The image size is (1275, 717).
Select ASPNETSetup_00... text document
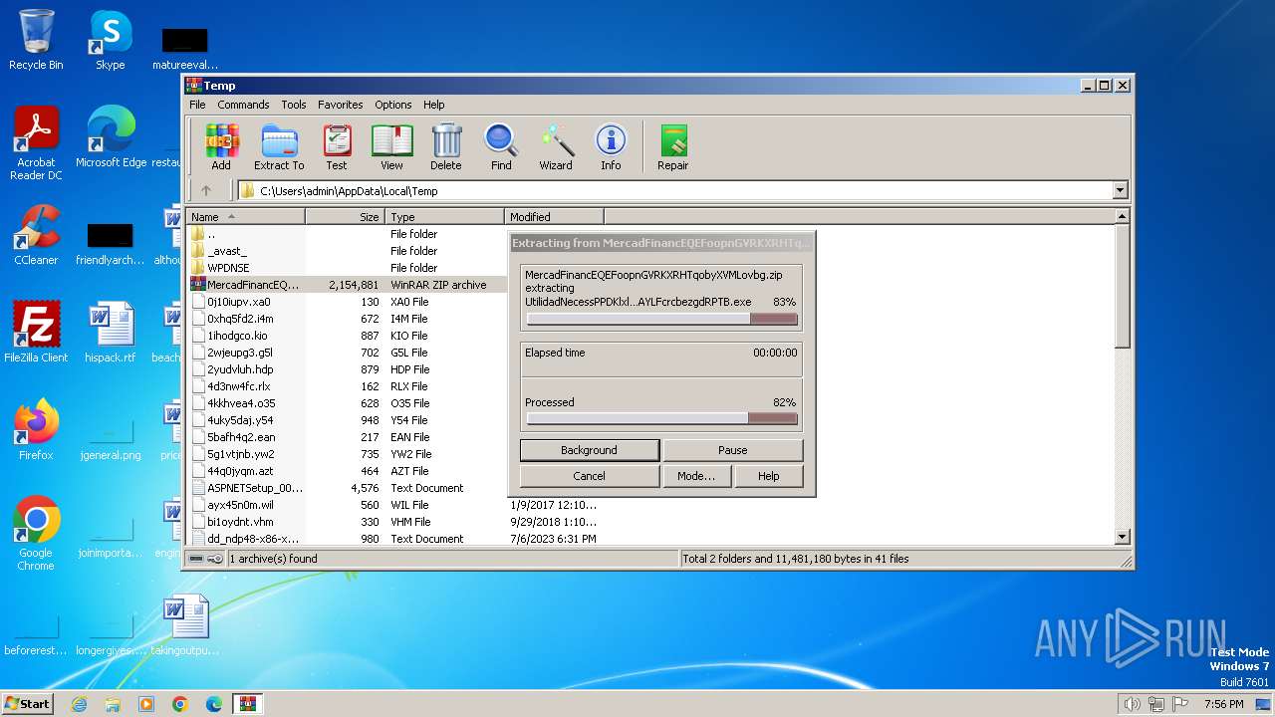pyautogui.click(x=347, y=488)
